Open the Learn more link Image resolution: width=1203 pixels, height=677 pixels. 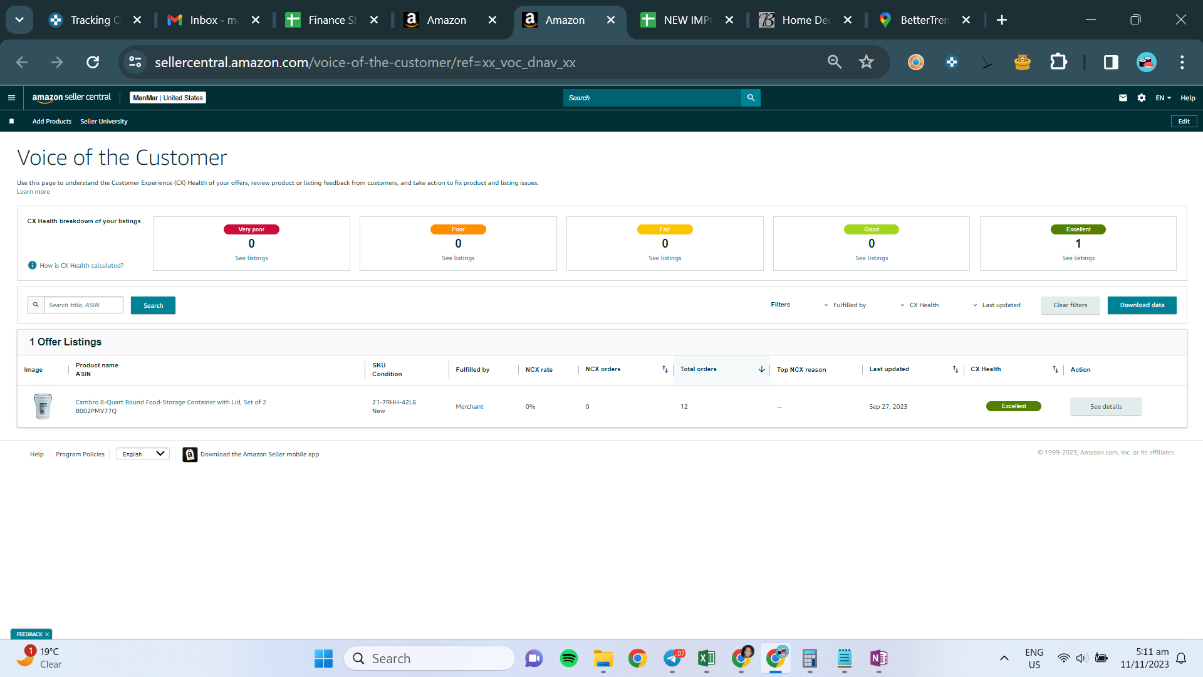coord(33,192)
